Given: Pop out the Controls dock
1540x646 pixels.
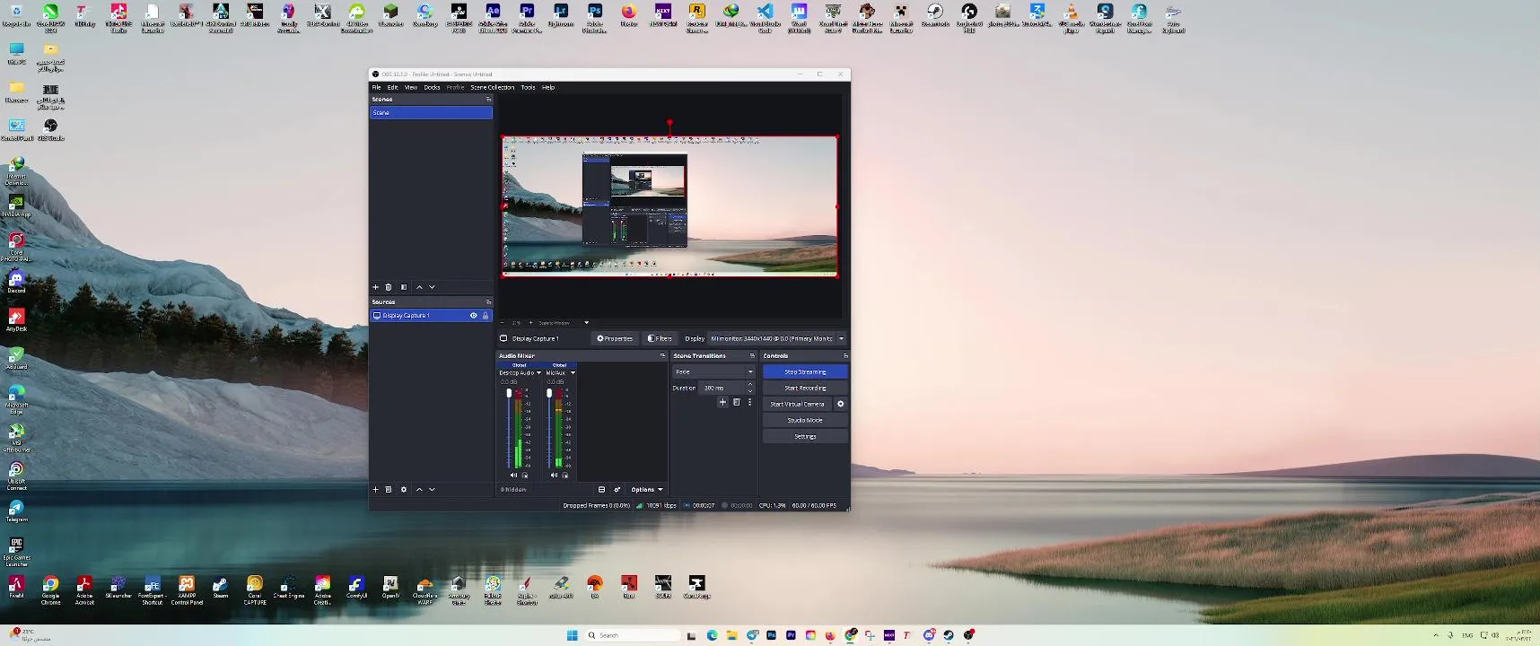Looking at the screenshot, I should click(x=844, y=355).
